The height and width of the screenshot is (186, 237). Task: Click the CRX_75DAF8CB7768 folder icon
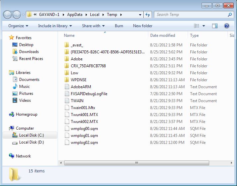pyautogui.click(x=67, y=66)
